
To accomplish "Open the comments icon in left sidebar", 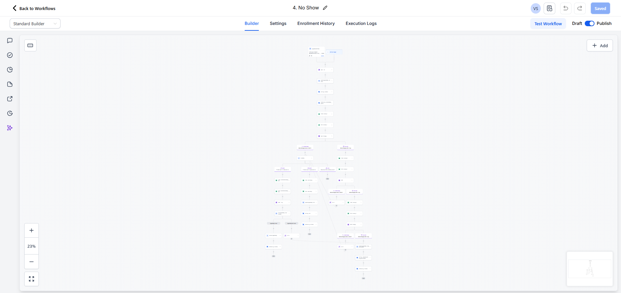I will (x=10, y=40).
